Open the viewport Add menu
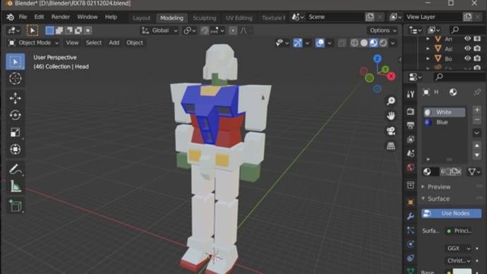Viewport: 487px width, 274px height. pos(114,43)
